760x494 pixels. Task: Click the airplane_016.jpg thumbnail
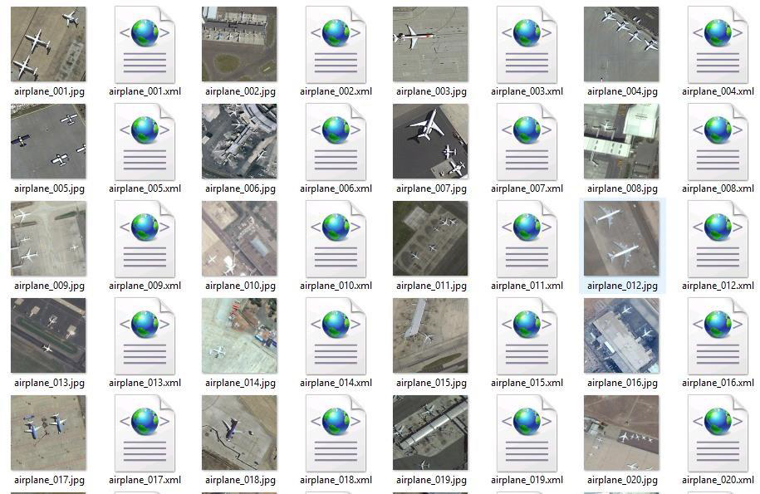point(621,335)
